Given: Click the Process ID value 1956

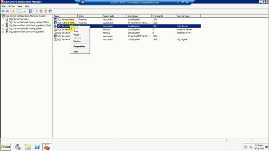Looking at the screenshot, I should coord(155,39).
